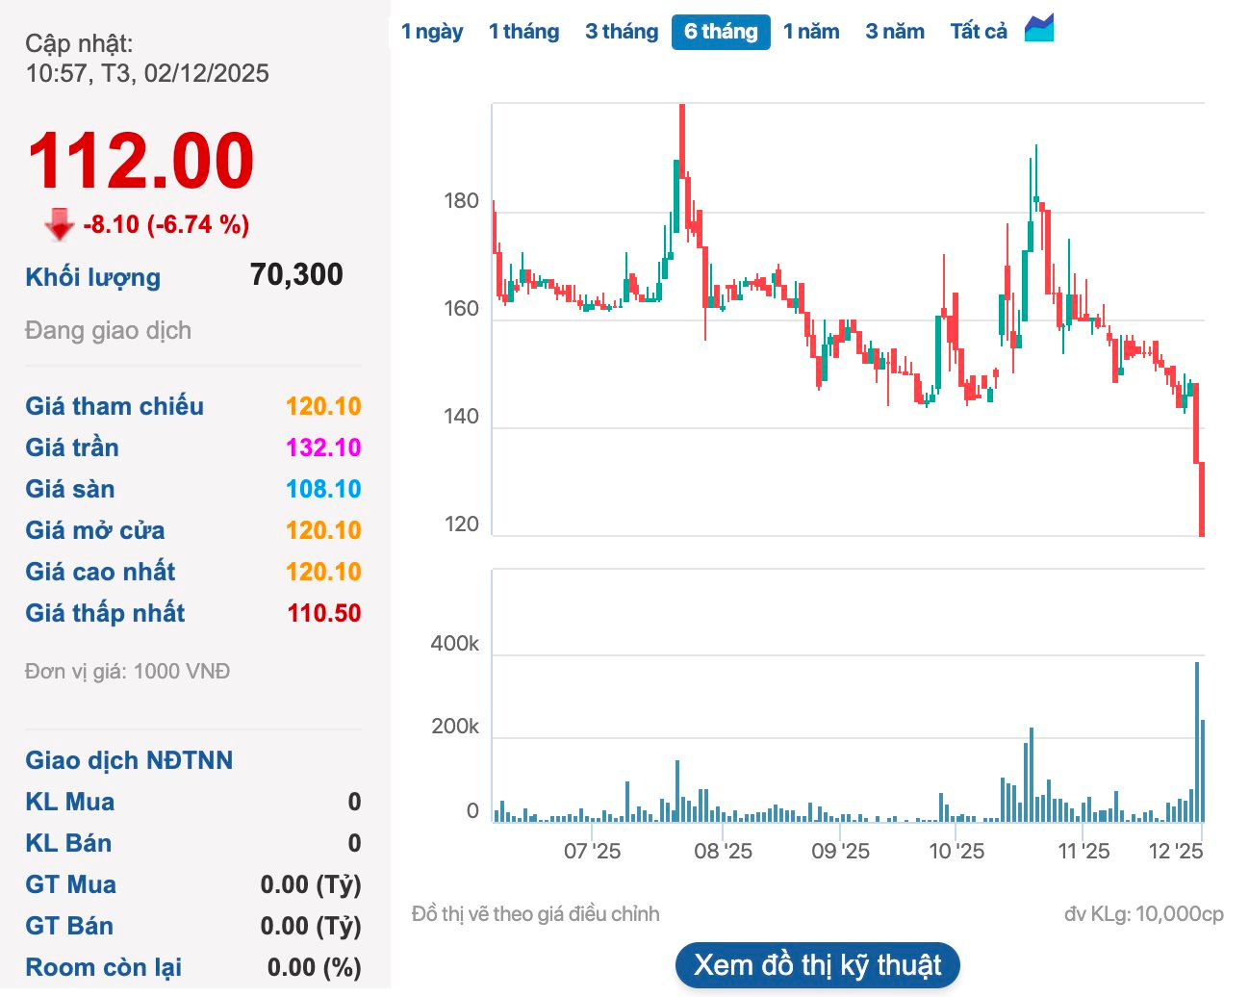
Task: Click the red price decline arrow icon
Action: click(x=57, y=225)
